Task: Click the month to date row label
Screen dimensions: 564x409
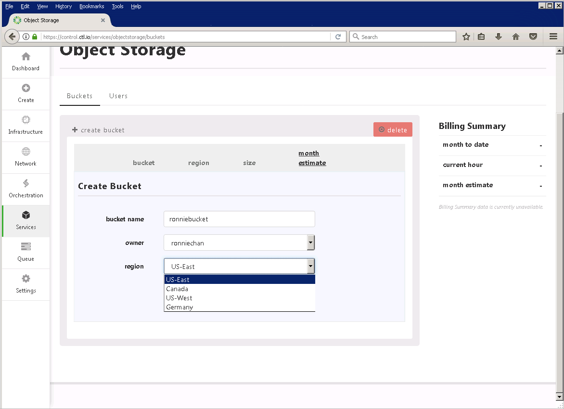Action: pos(465,145)
